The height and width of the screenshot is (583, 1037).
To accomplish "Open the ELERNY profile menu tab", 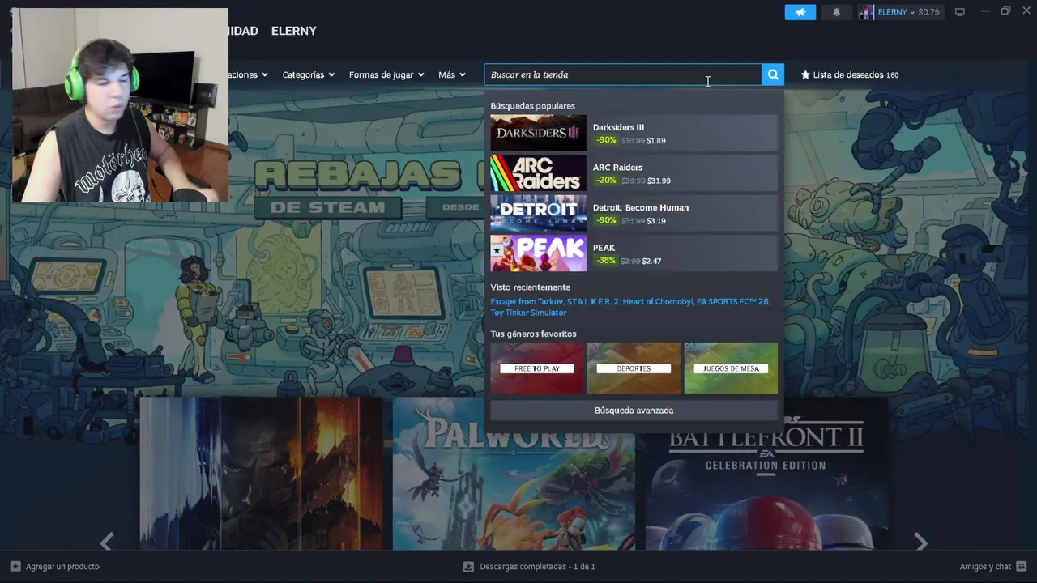I will 294,31.
